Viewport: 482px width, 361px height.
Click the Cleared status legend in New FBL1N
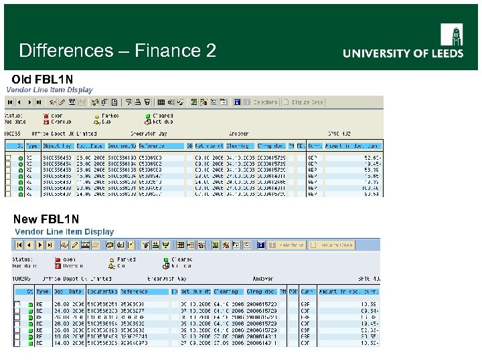pyautogui.click(x=178, y=259)
